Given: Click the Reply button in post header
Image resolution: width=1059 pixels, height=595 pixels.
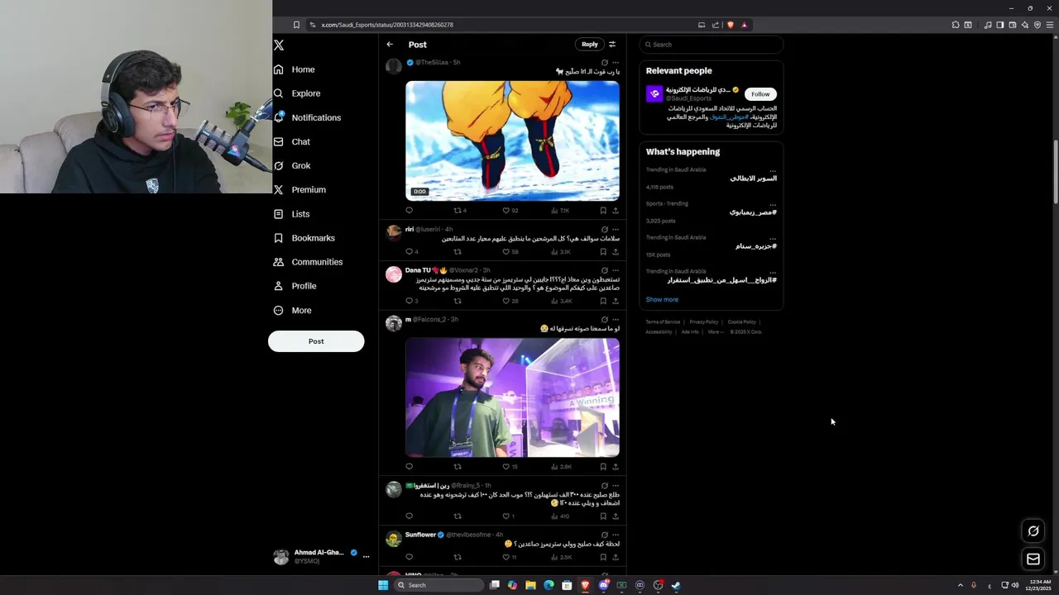Looking at the screenshot, I should (589, 45).
